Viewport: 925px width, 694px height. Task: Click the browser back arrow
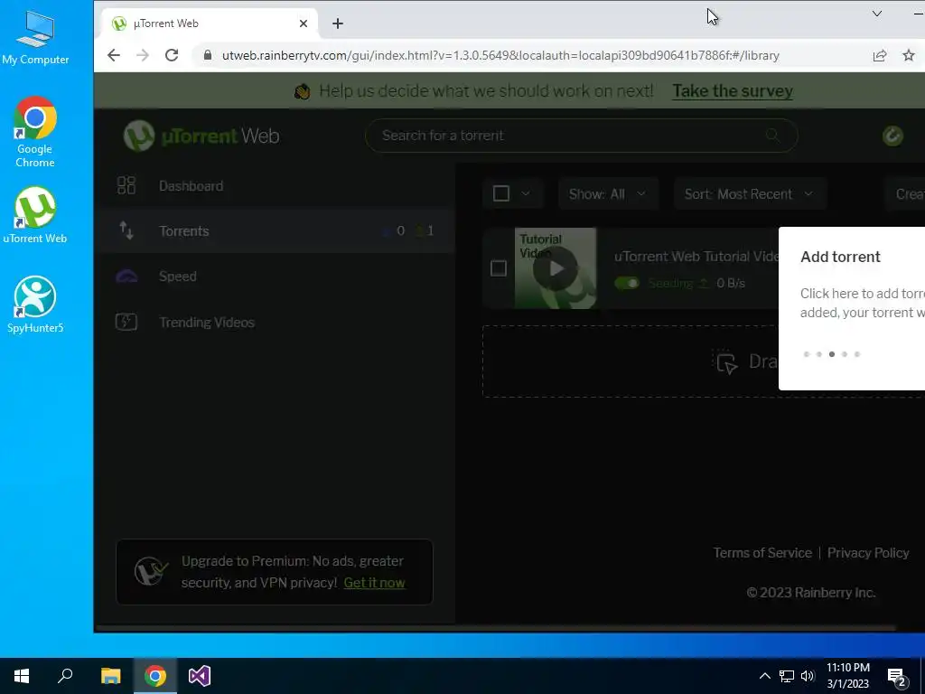(113, 55)
